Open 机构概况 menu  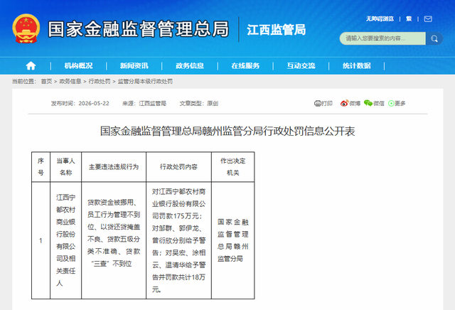tap(78, 66)
